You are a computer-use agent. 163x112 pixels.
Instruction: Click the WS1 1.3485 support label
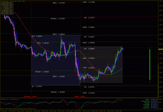coord(59,76)
